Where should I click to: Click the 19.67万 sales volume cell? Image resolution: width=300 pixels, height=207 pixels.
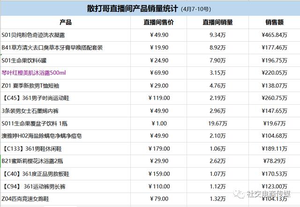tap(217, 123)
